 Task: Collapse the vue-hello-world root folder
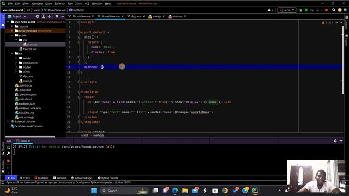8,22
